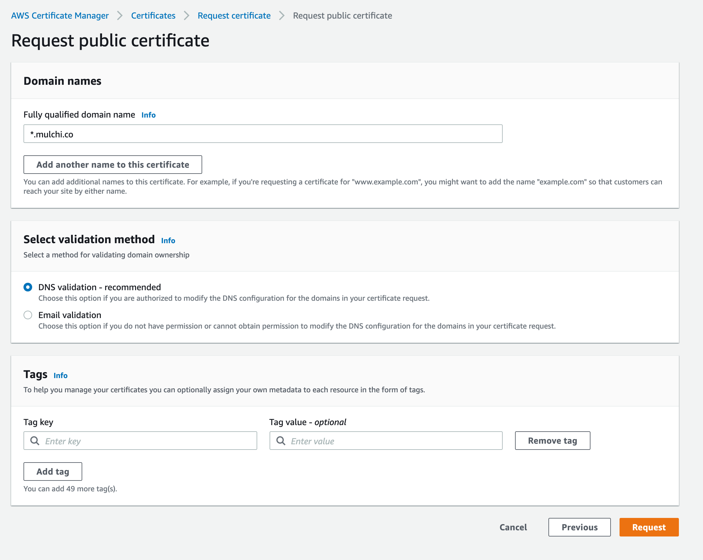703x560 pixels.
Task: Click the Add tag button
Action: click(x=53, y=472)
